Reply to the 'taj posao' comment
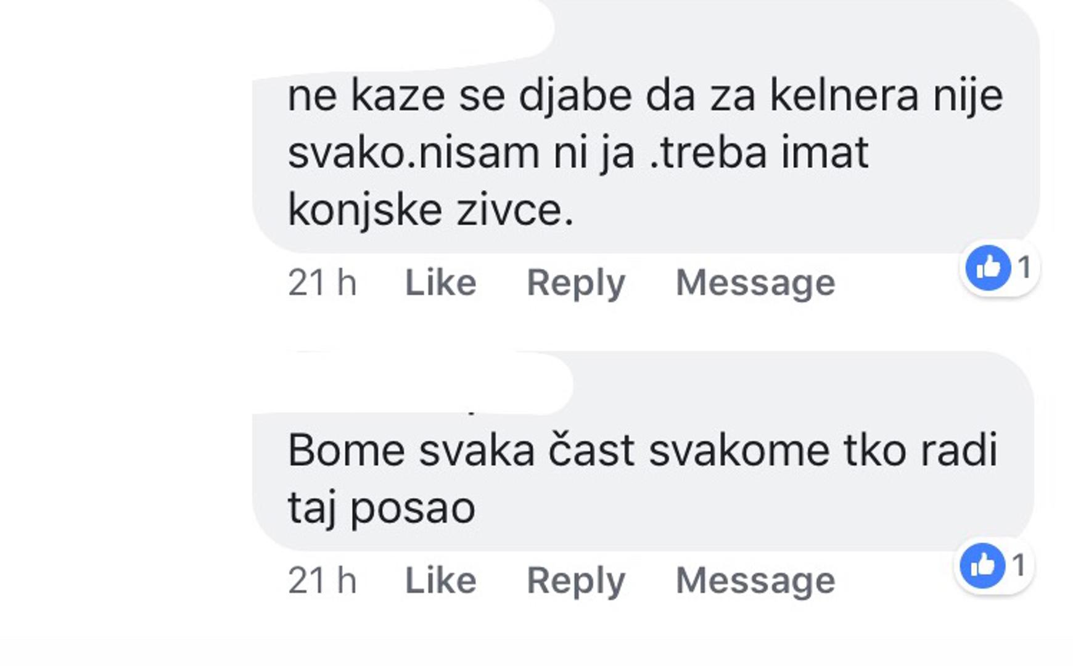This screenshot has width=1073, height=666. (576, 581)
